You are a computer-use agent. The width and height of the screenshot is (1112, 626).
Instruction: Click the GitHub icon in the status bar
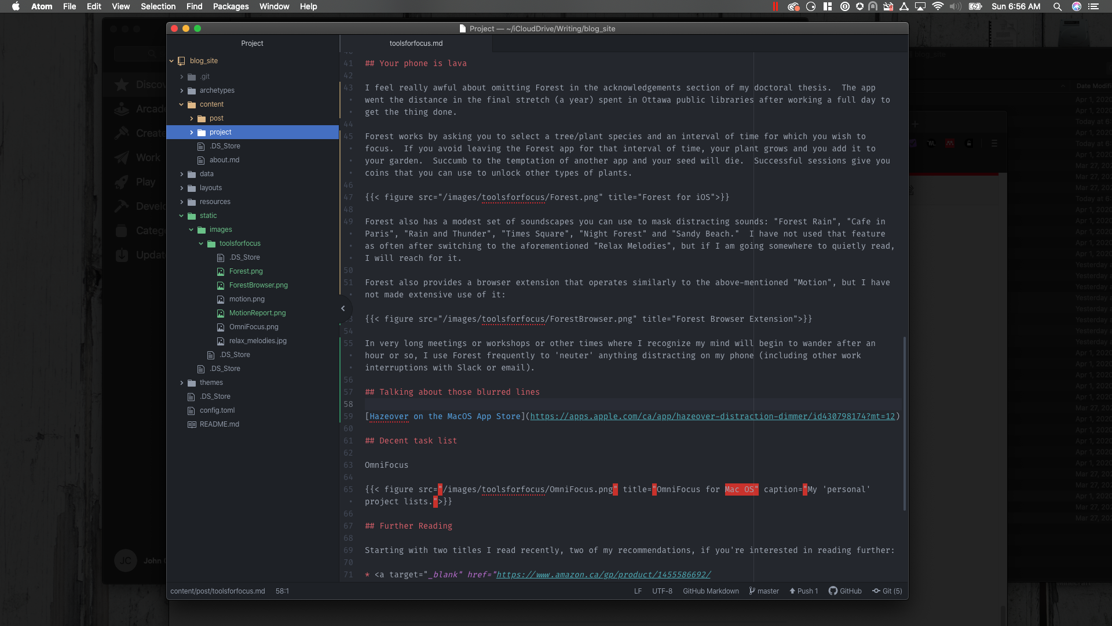click(845, 591)
